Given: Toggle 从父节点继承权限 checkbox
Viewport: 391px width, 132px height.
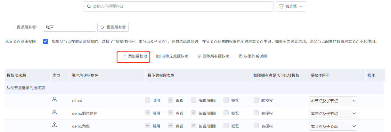Looking at the screenshot, I should point(45,42).
